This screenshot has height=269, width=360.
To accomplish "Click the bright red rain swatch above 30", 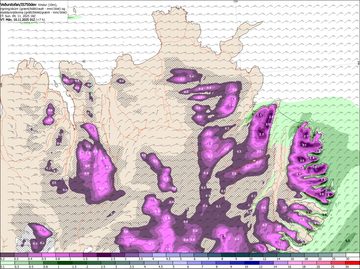I will (352, 263).
